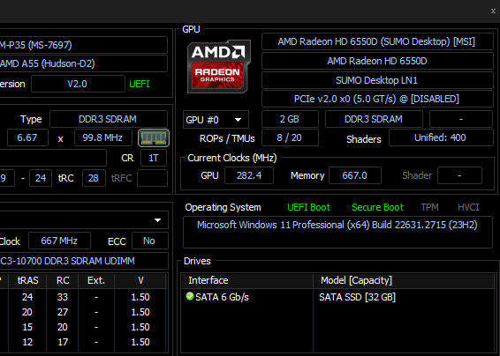Image resolution: width=500 pixels, height=356 pixels.
Task: Select the 'AMD Radeon HD 6550D (SUMO Desktop) [MSI]' field
Action: pyautogui.click(x=377, y=41)
